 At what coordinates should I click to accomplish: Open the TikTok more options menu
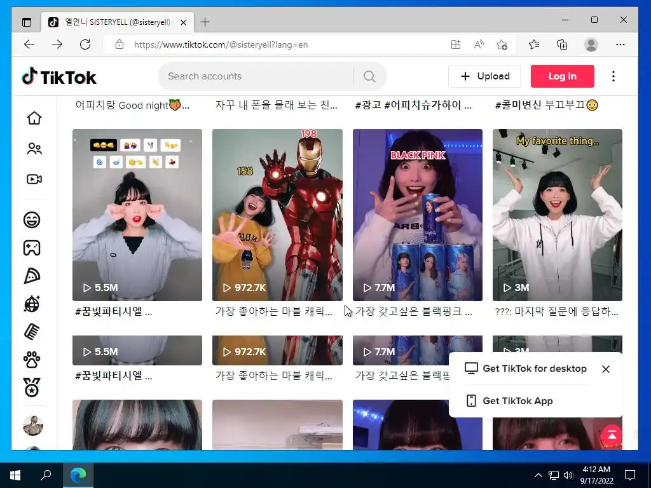[x=613, y=76]
